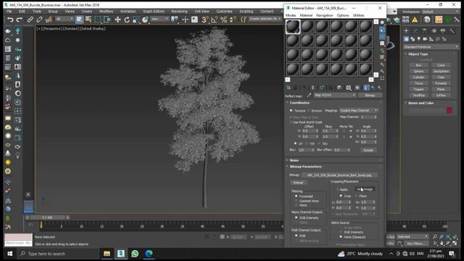The width and height of the screenshot is (464, 261).
Task: Open the Create tab plus icon in command panel
Action: click(406, 30)
